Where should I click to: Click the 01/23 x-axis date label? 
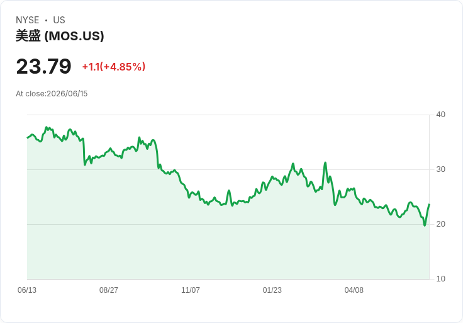[272, 290]
